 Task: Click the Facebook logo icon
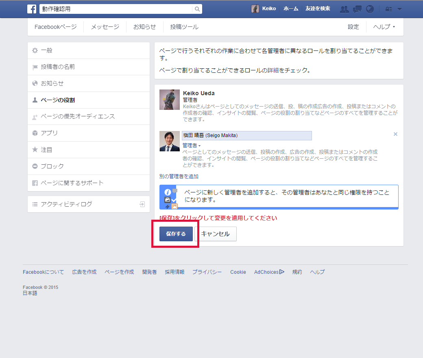pyautogui.click(x=32, y=9)
